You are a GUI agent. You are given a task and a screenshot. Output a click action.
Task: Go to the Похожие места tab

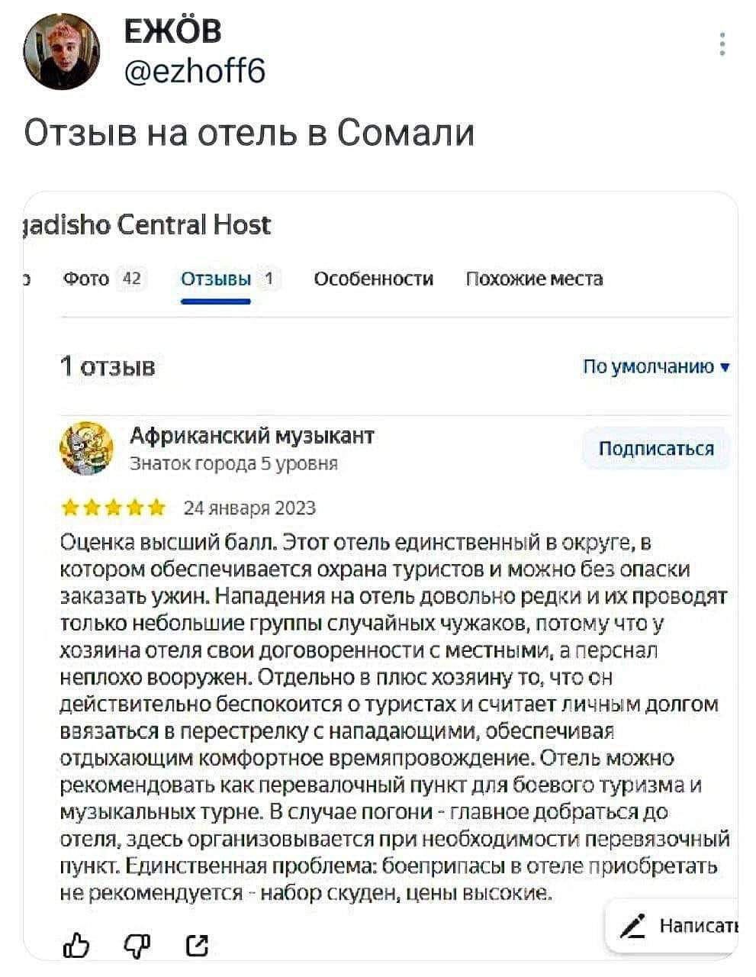pyautogui.click(x=534, y=279)
